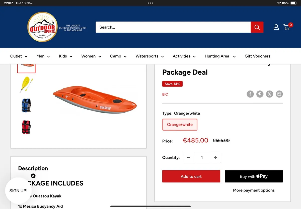
Task: Expand the Activities menu item
Action: (x=184, y=56)
